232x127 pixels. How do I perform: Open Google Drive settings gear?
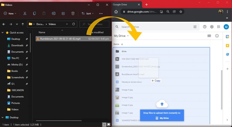point(212,27)
